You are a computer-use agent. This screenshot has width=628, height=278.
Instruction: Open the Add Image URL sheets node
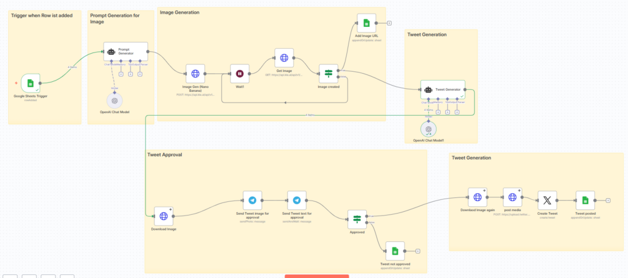366,23
